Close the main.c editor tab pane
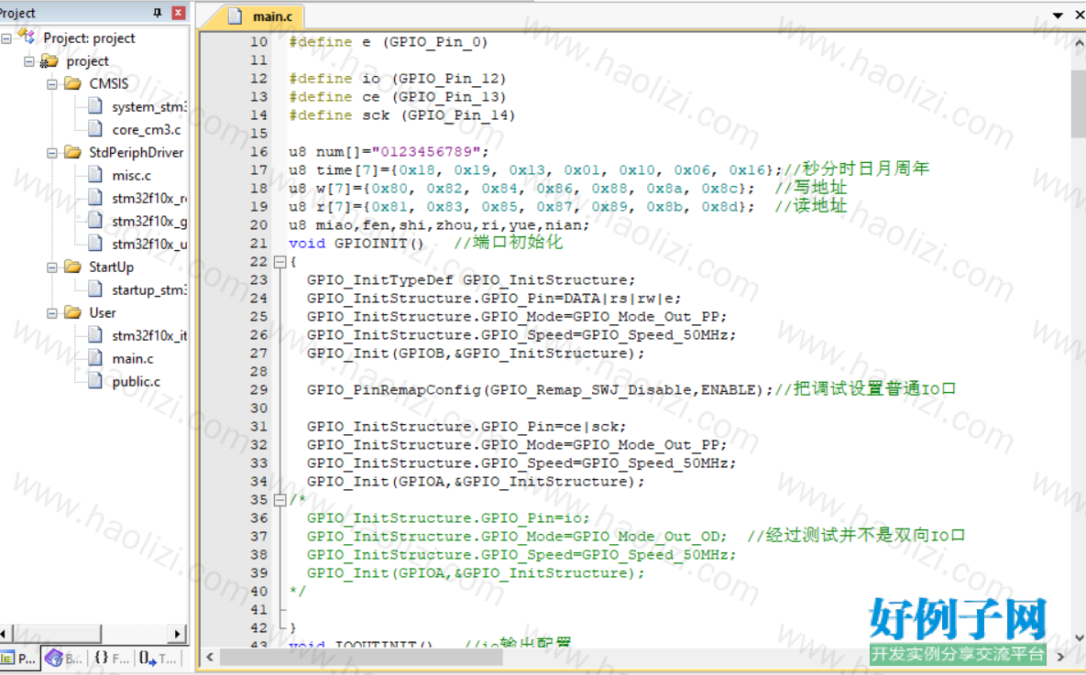Image resolution: width=1086 pixels, height=675 pixels. 1080,15
